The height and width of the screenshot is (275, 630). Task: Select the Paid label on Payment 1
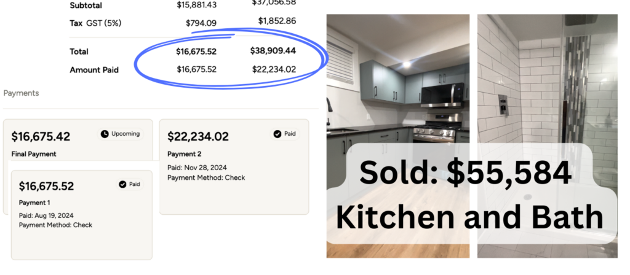pos(135,184)
